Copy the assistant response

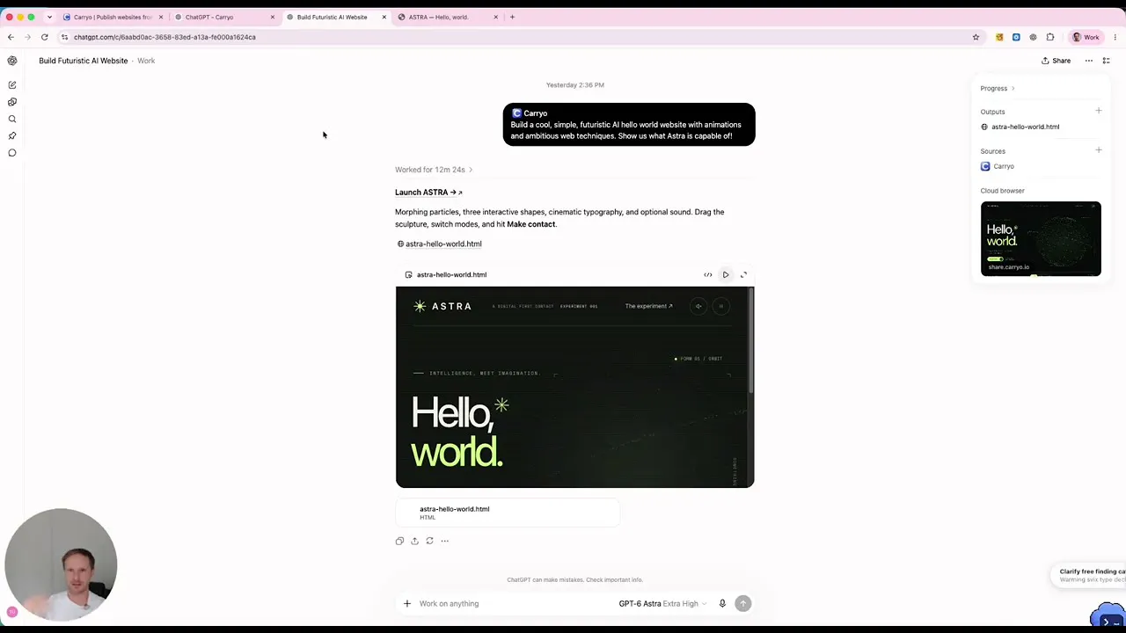pyautogui.click(x=399, y=541)
